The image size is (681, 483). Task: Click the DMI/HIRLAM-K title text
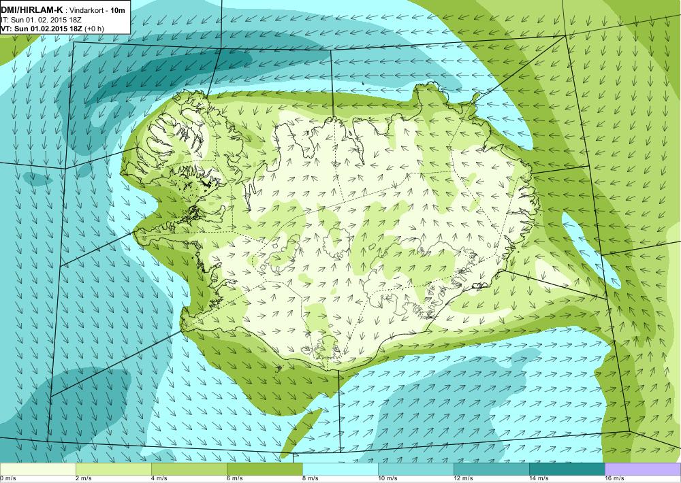[x=32, y=10]
